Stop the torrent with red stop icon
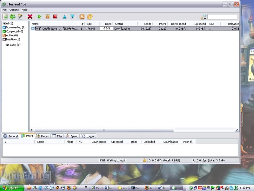The width and height of the screenshot is (254, 191). (55, 17)
